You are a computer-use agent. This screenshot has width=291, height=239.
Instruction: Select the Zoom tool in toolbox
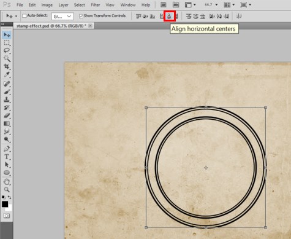click(x=7, y=190)
